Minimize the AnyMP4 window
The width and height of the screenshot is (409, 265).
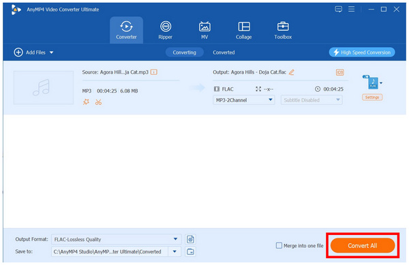(372, 10)
